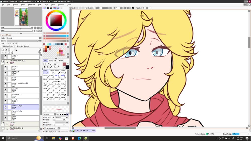Open the rotation angle dropdown
Image resolution: width=251 pixels, height=141 pixels.
tap(121, 8)
